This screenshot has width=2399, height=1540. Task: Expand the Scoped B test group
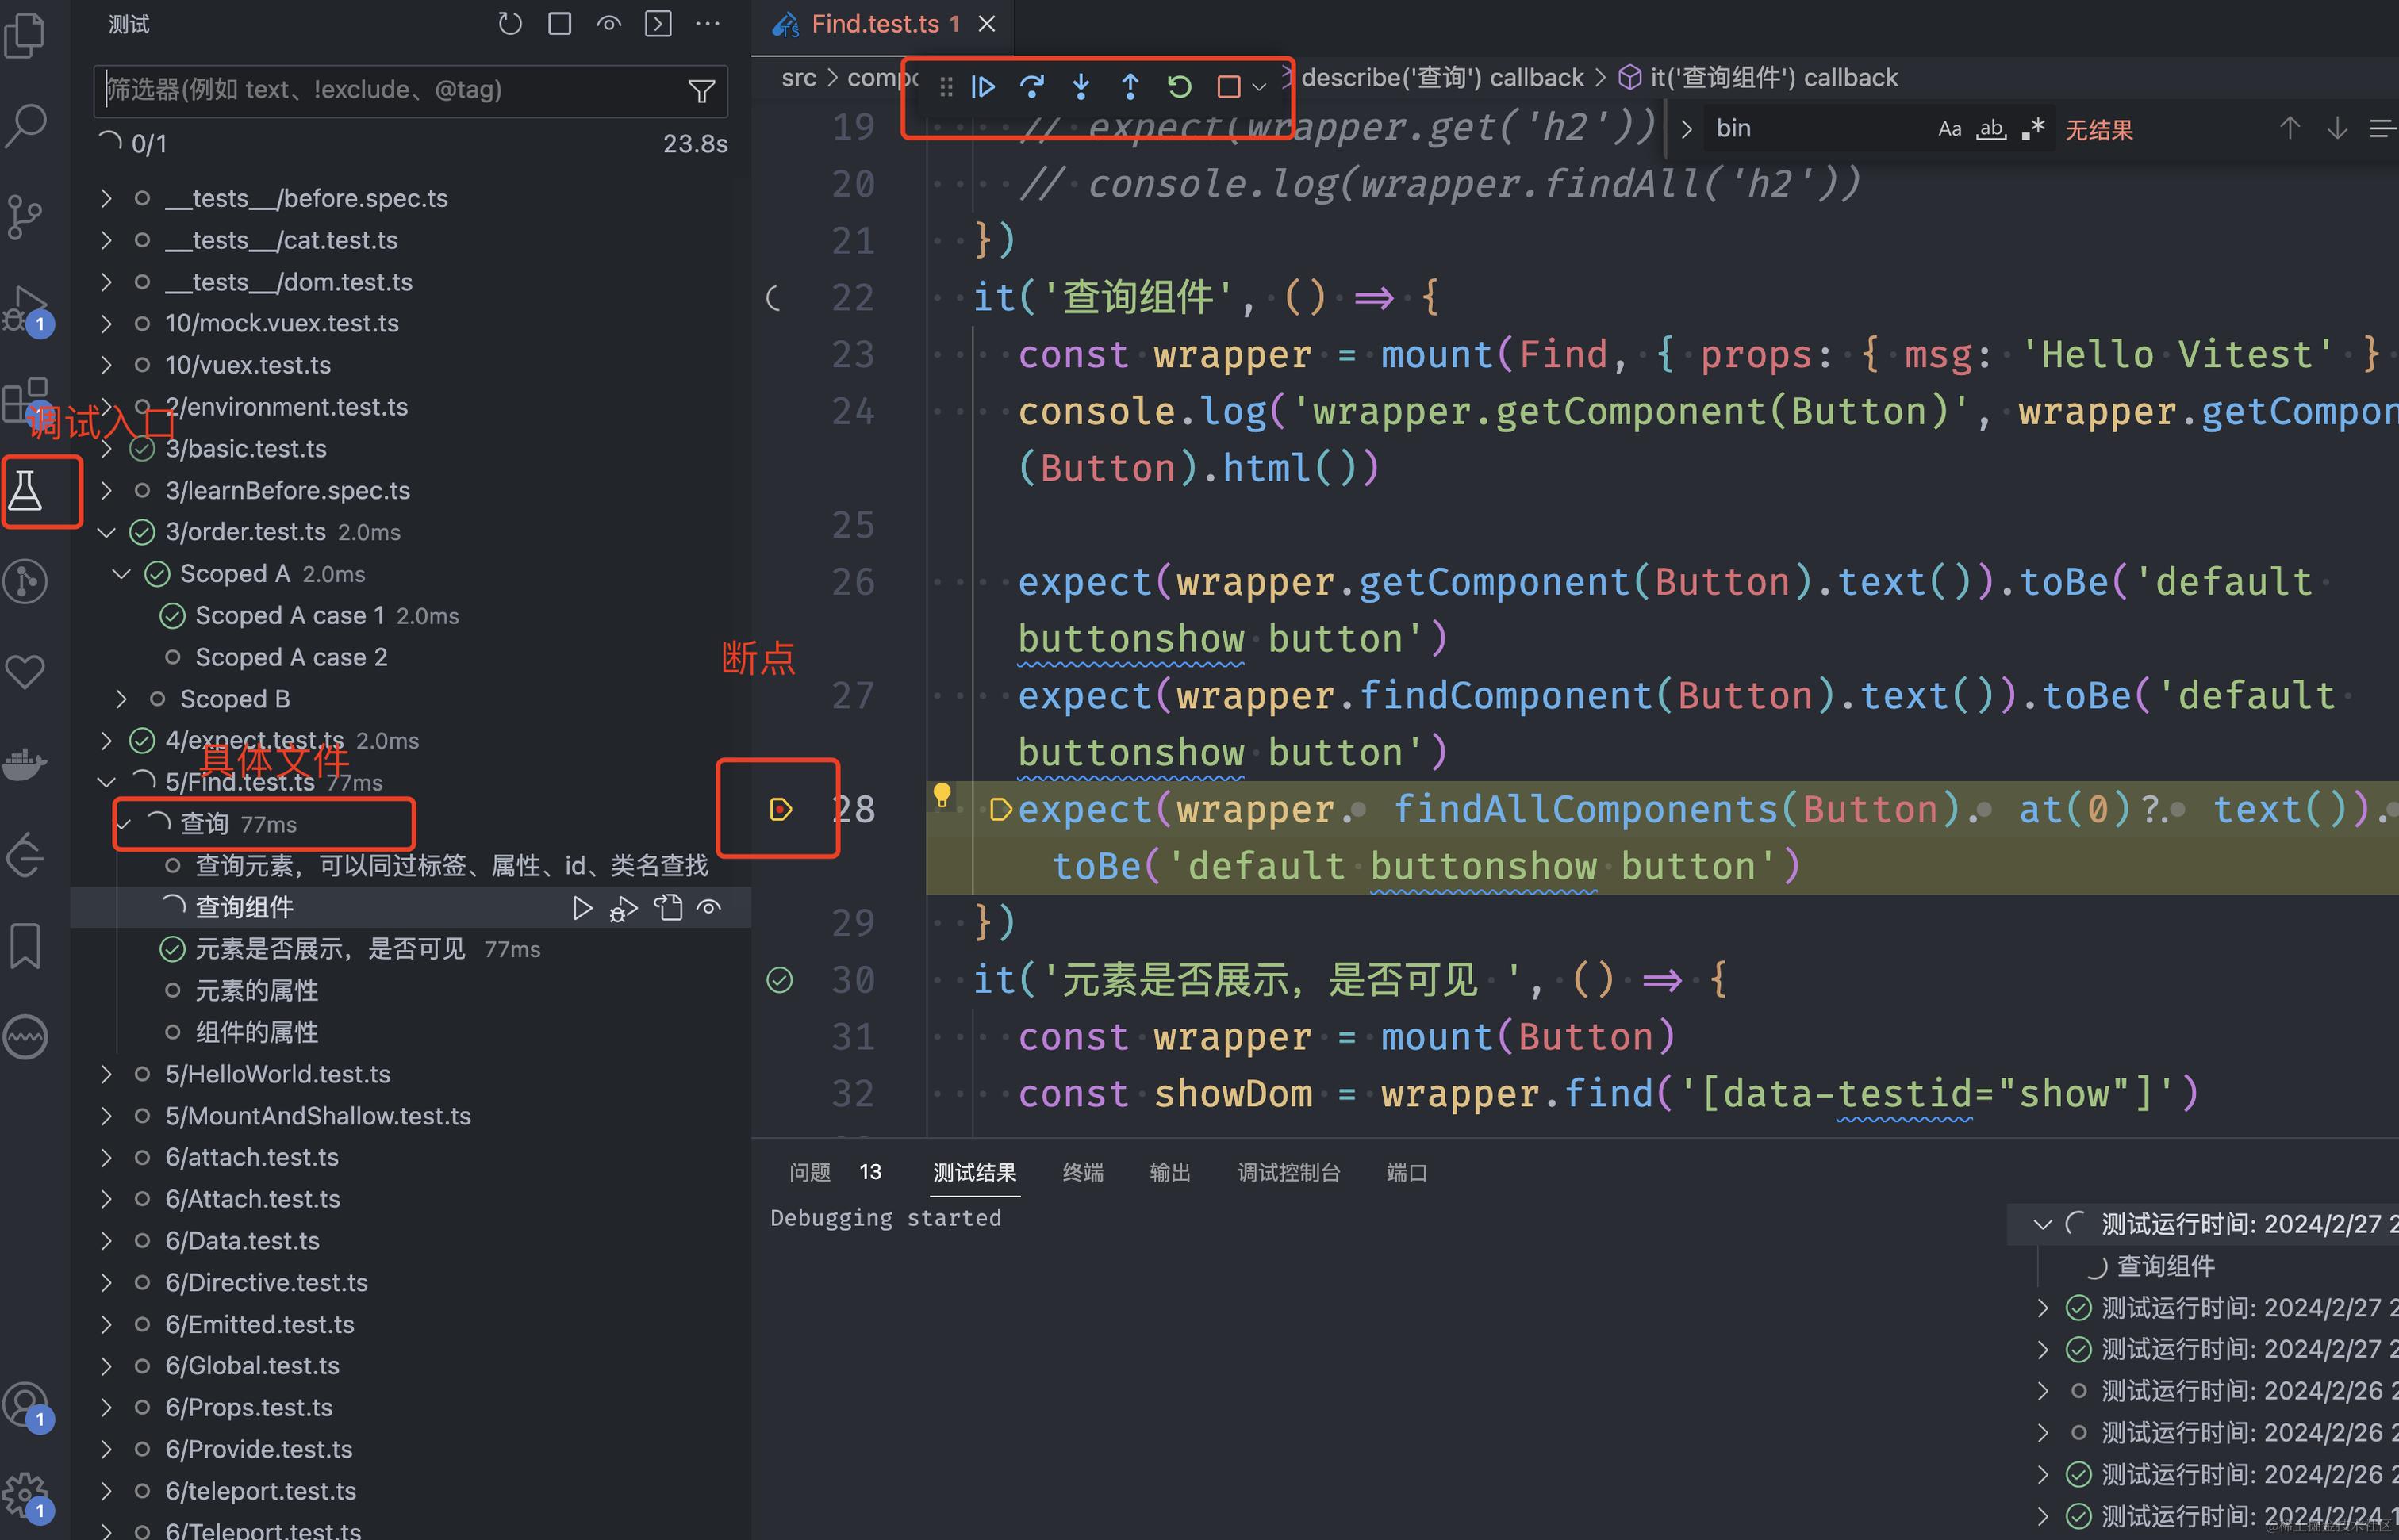click(x=121, y=699)
